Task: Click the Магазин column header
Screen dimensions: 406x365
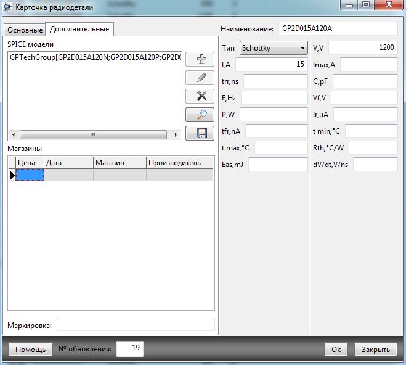Action: pos(120,163)
